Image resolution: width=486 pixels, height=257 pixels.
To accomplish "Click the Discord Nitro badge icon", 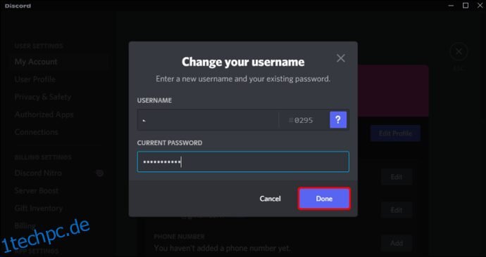I will point(99,173).
